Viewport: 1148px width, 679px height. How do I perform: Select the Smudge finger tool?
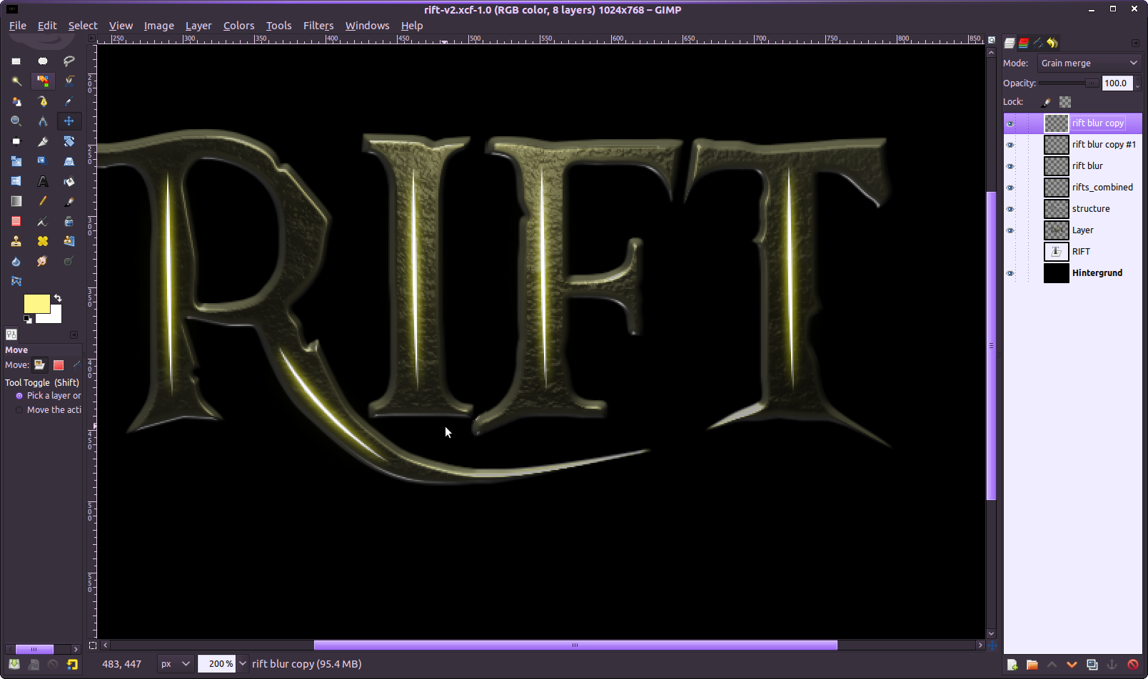[43, 261]
